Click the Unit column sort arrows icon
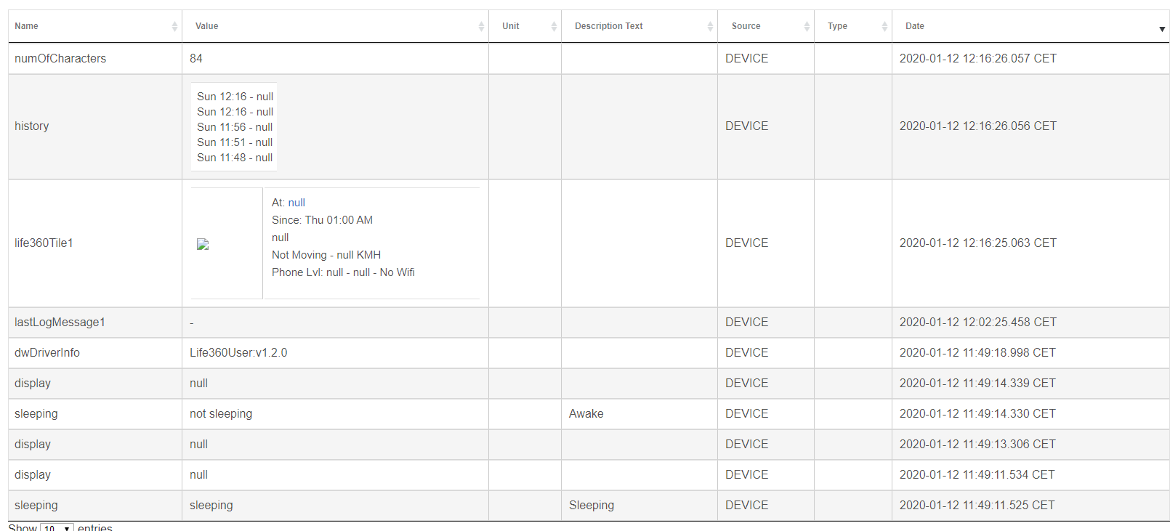The image size is (1170, 531). [554, 26]
